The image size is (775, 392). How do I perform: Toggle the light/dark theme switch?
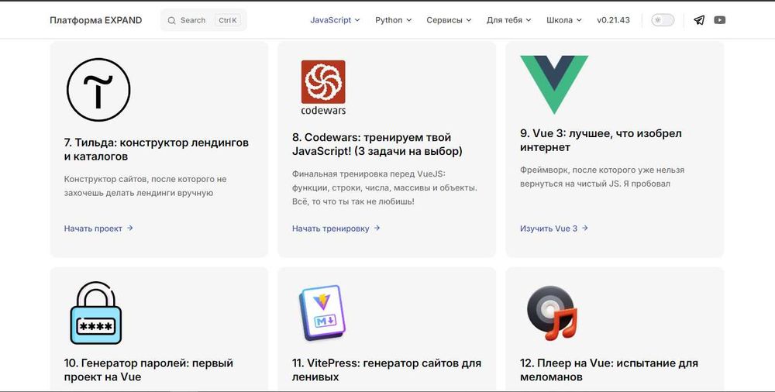coord(663,20)
